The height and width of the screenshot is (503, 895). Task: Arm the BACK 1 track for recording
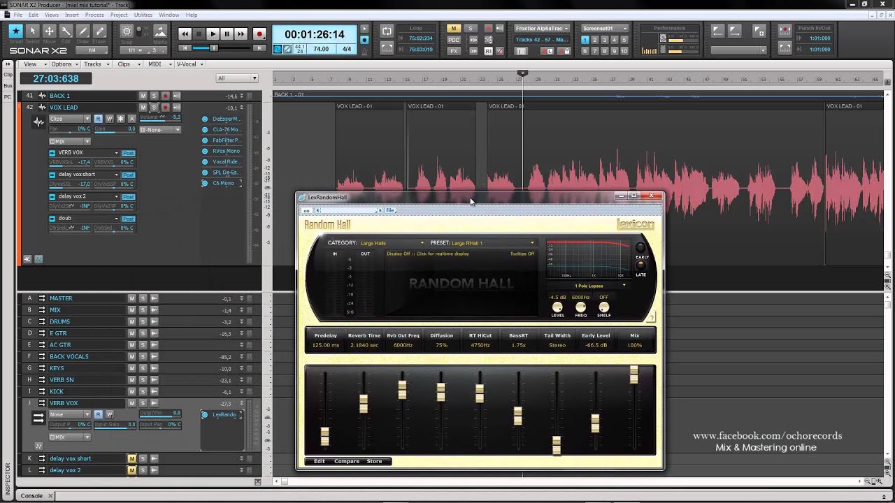[166, 96]
